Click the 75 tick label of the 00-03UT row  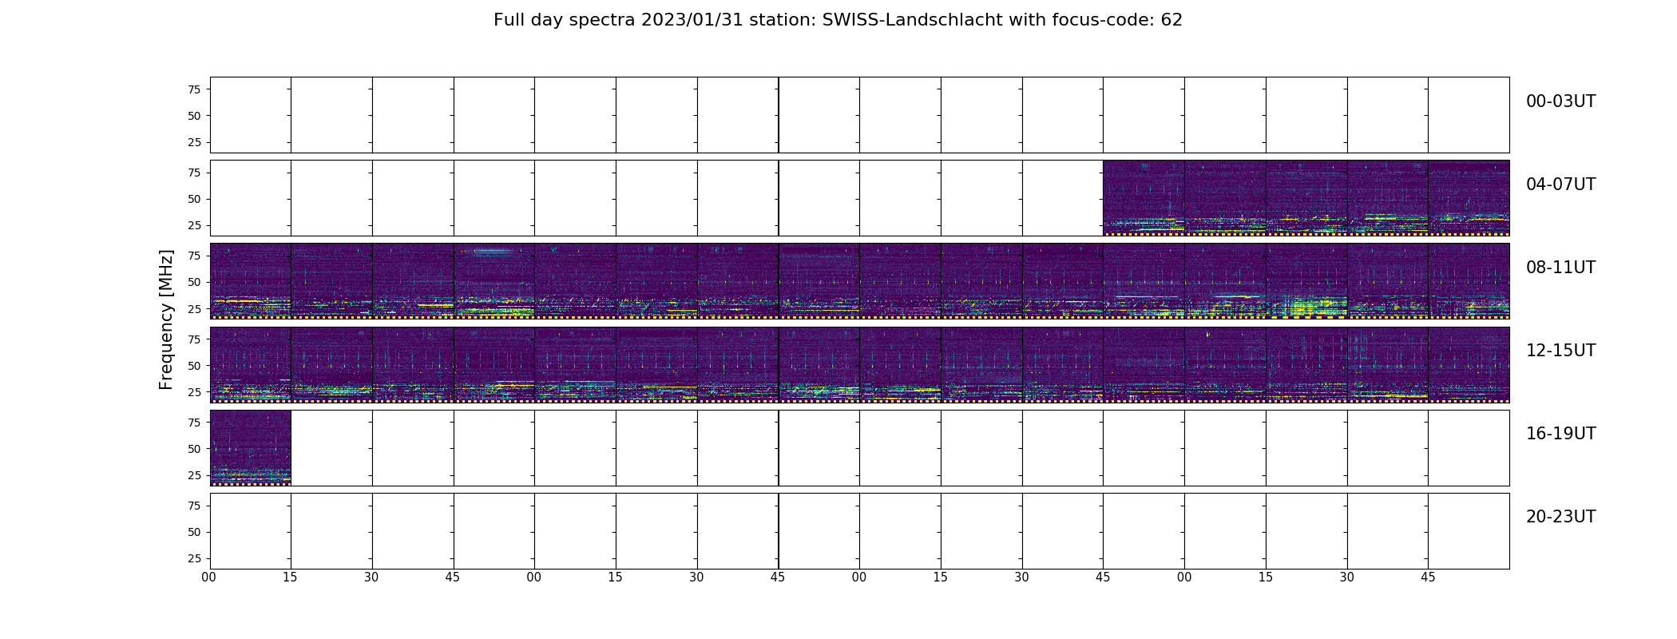(x=194, y=89)
